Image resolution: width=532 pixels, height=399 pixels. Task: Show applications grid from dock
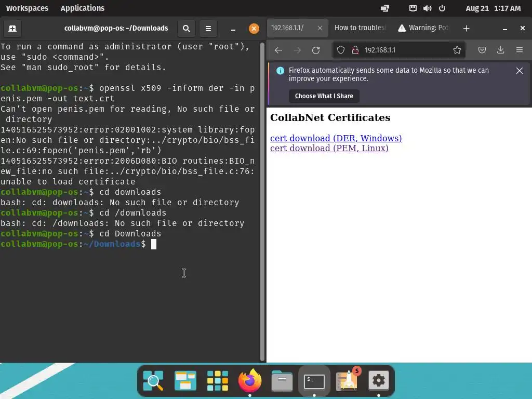218,381
